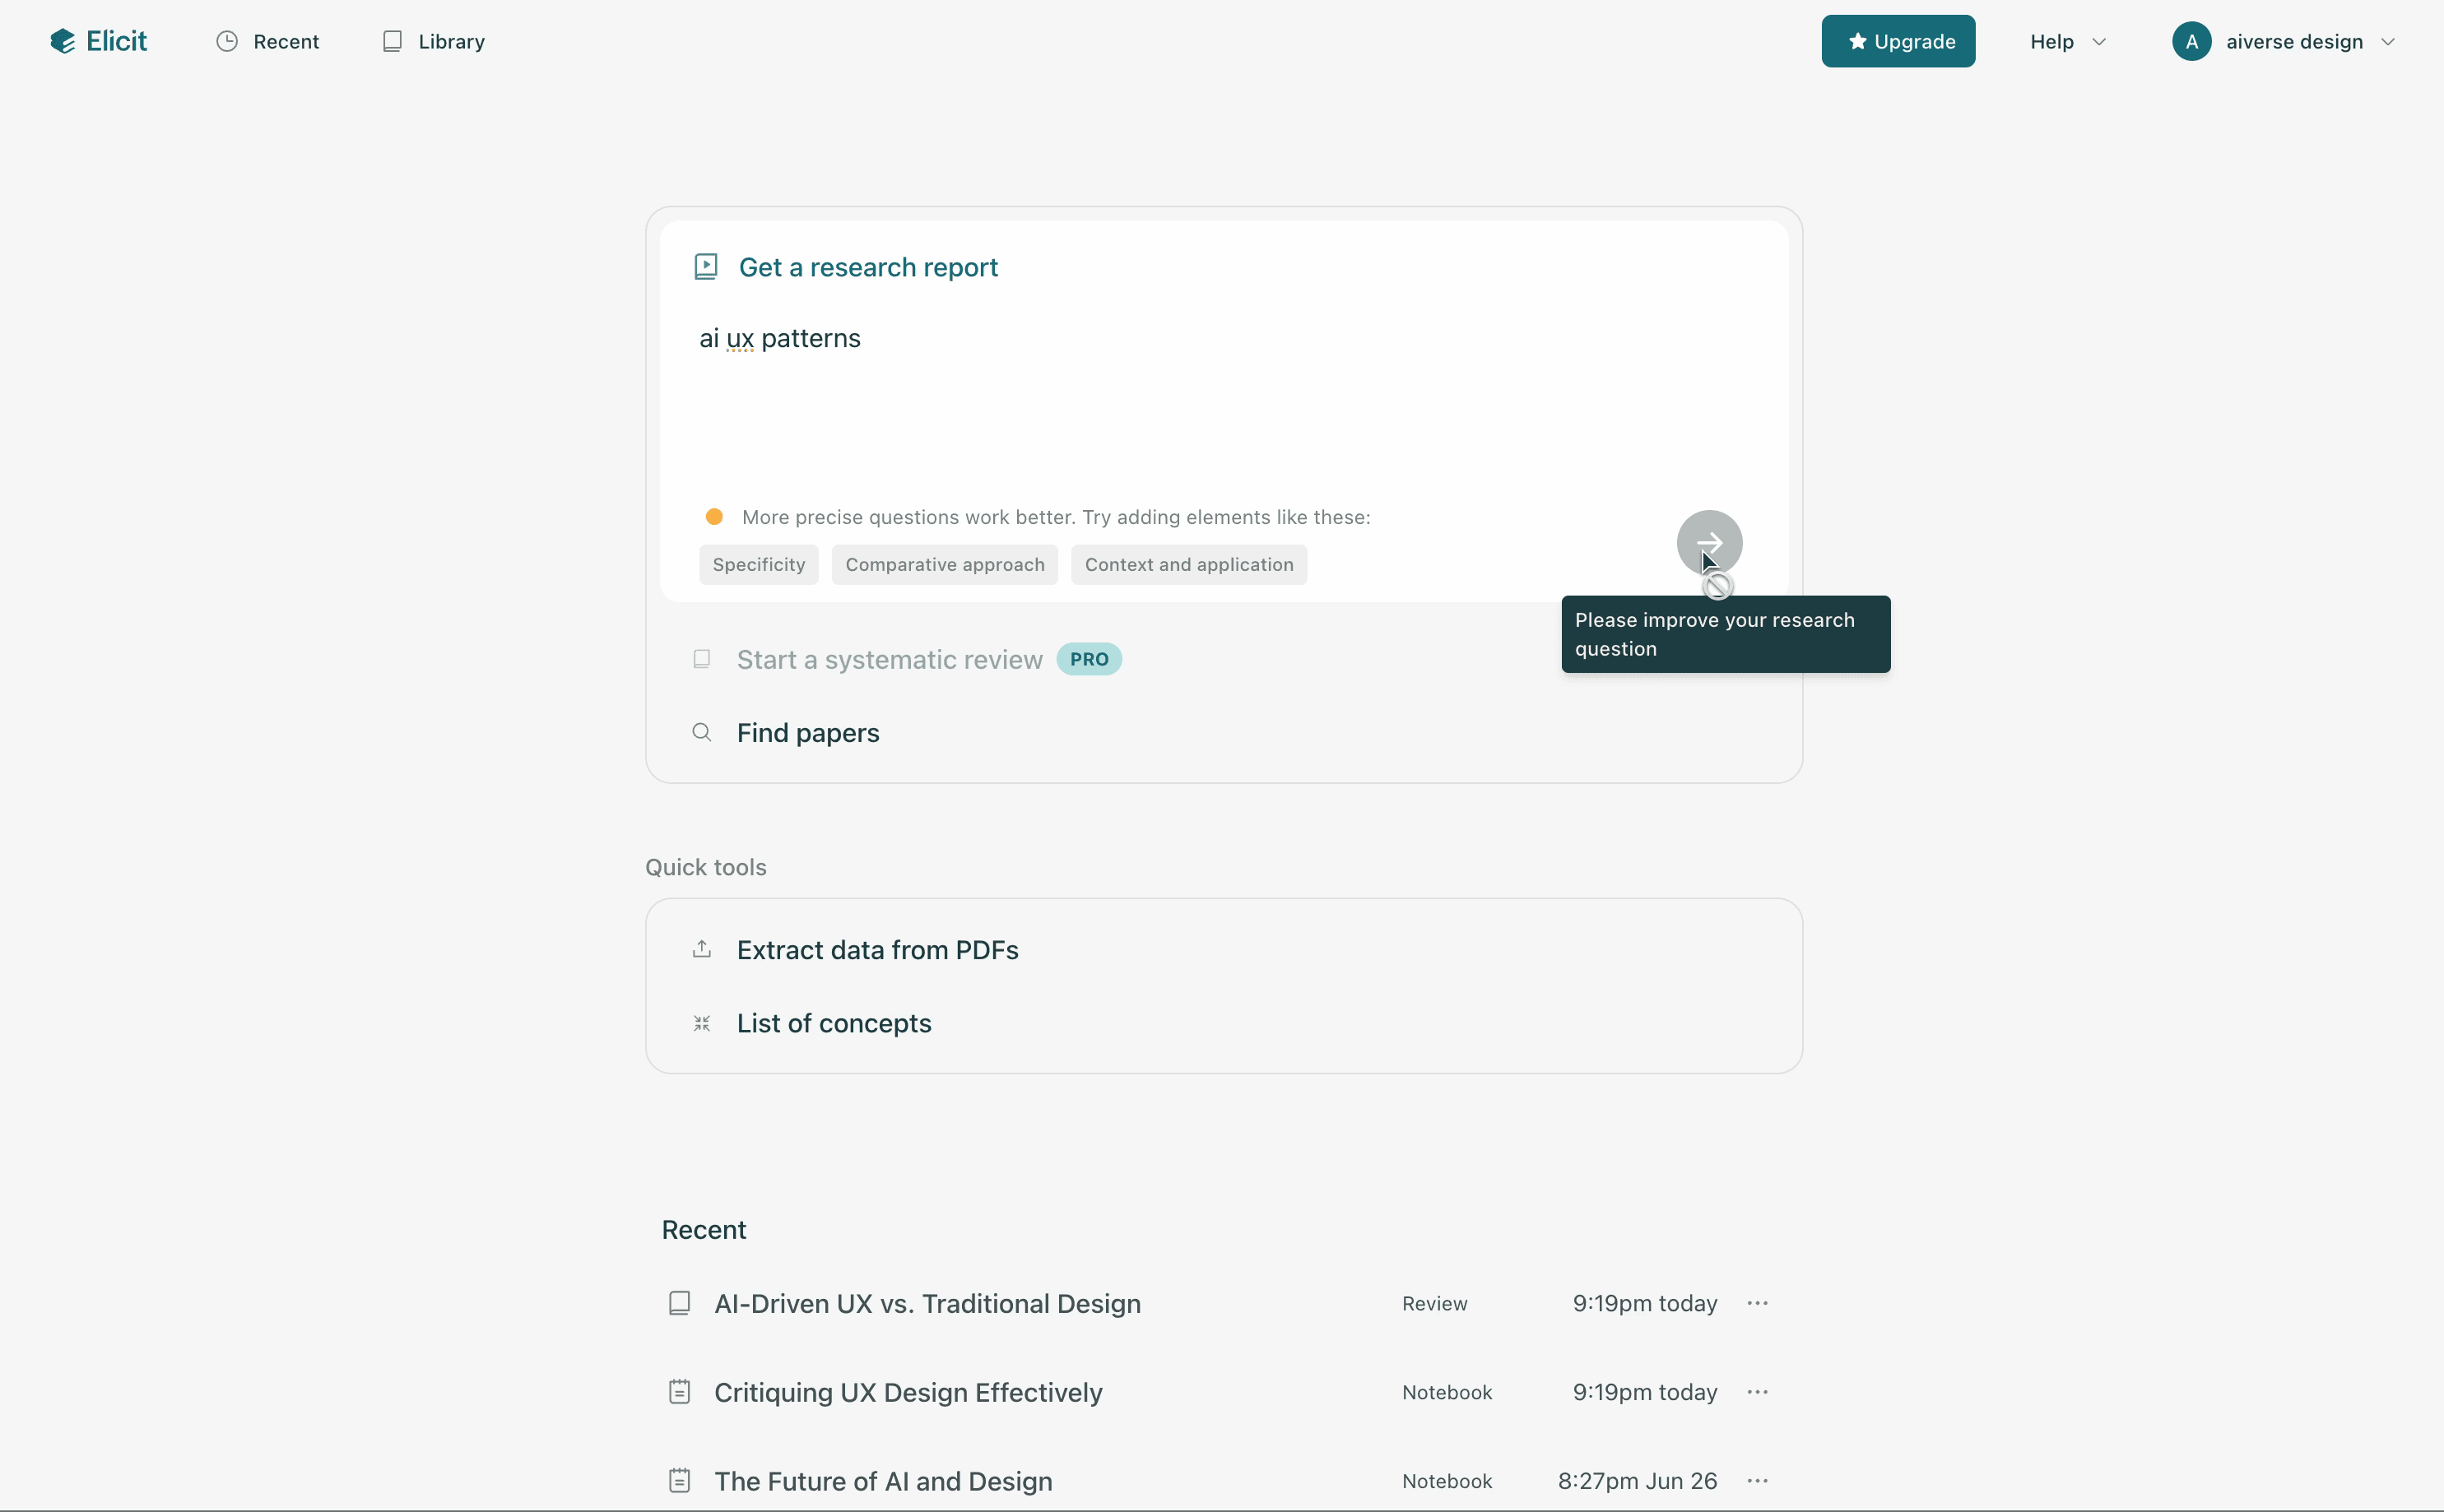Open the aiverse design account menu
The width and height of the screenshot is (2444, 1512).
(2286, 41)
